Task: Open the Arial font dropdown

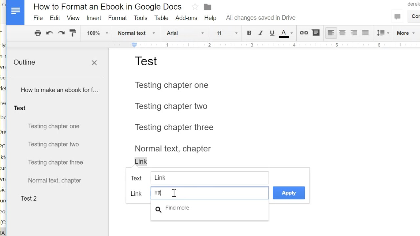Action: tap(185, 33)
